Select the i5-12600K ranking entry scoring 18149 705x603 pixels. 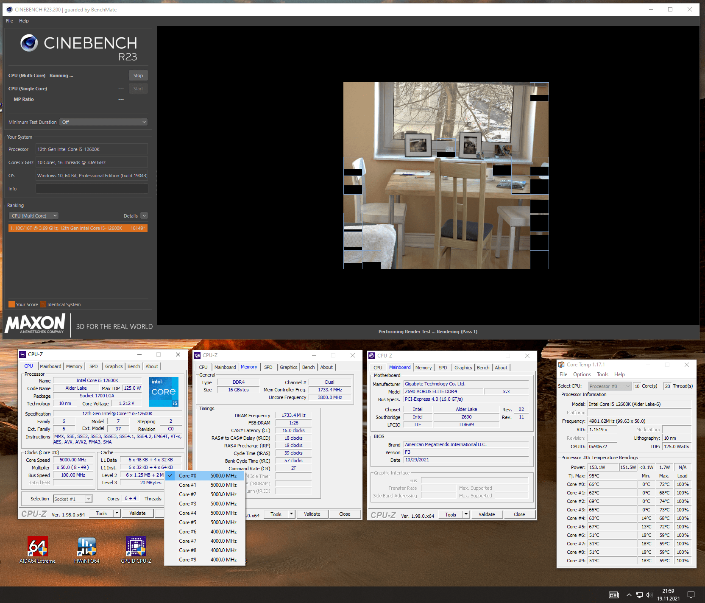(78, 228)
